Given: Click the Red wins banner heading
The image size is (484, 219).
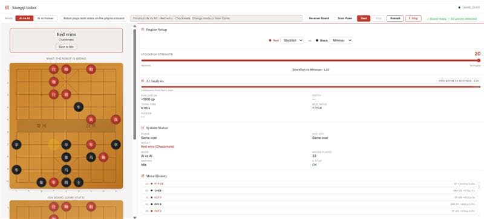Looking at the screenshot, I should tap(66, 34).
